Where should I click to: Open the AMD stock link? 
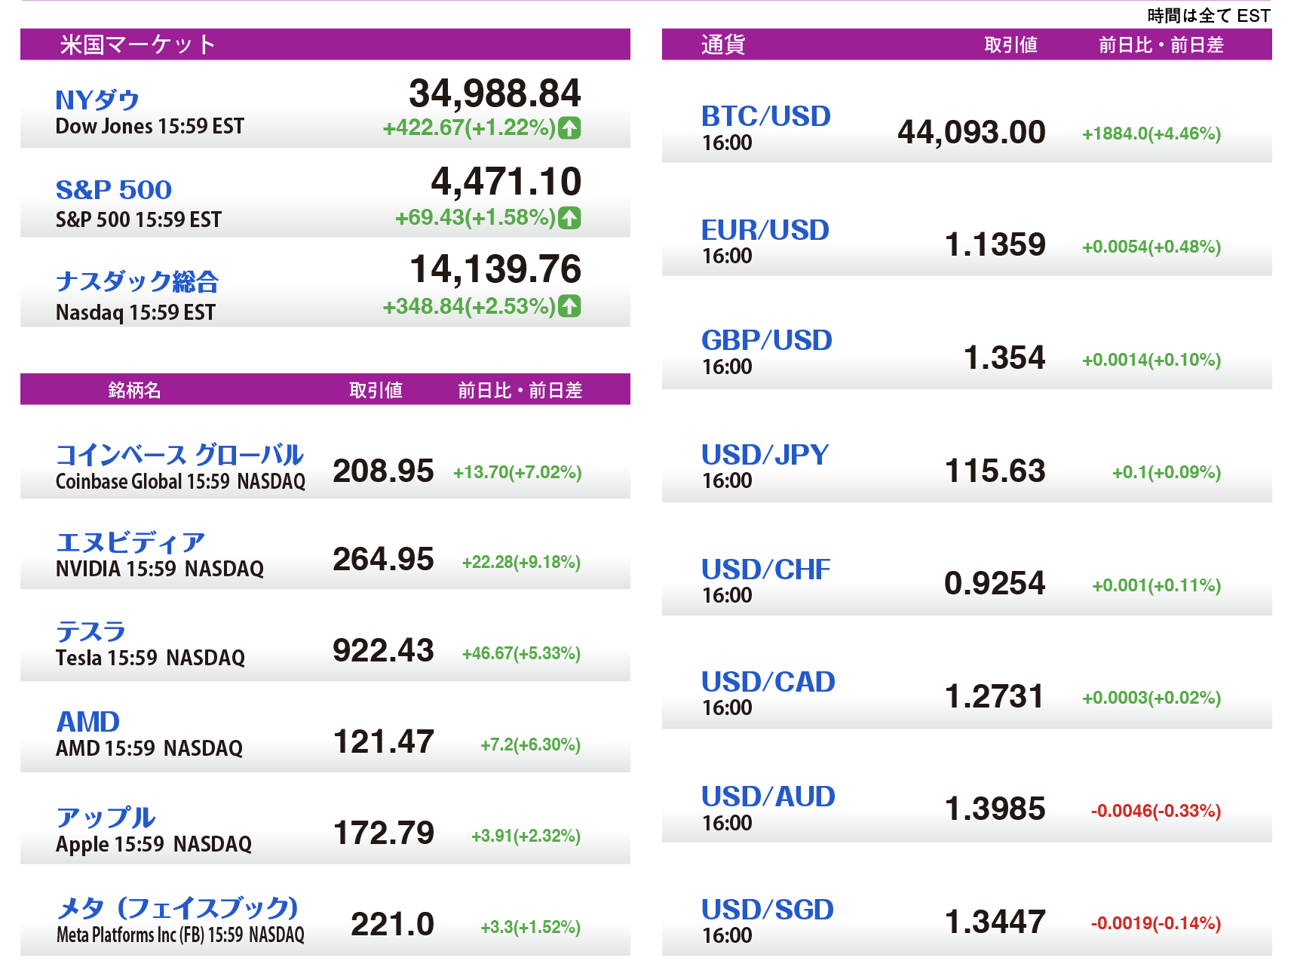pyautogui.click(x=88, y=722)
